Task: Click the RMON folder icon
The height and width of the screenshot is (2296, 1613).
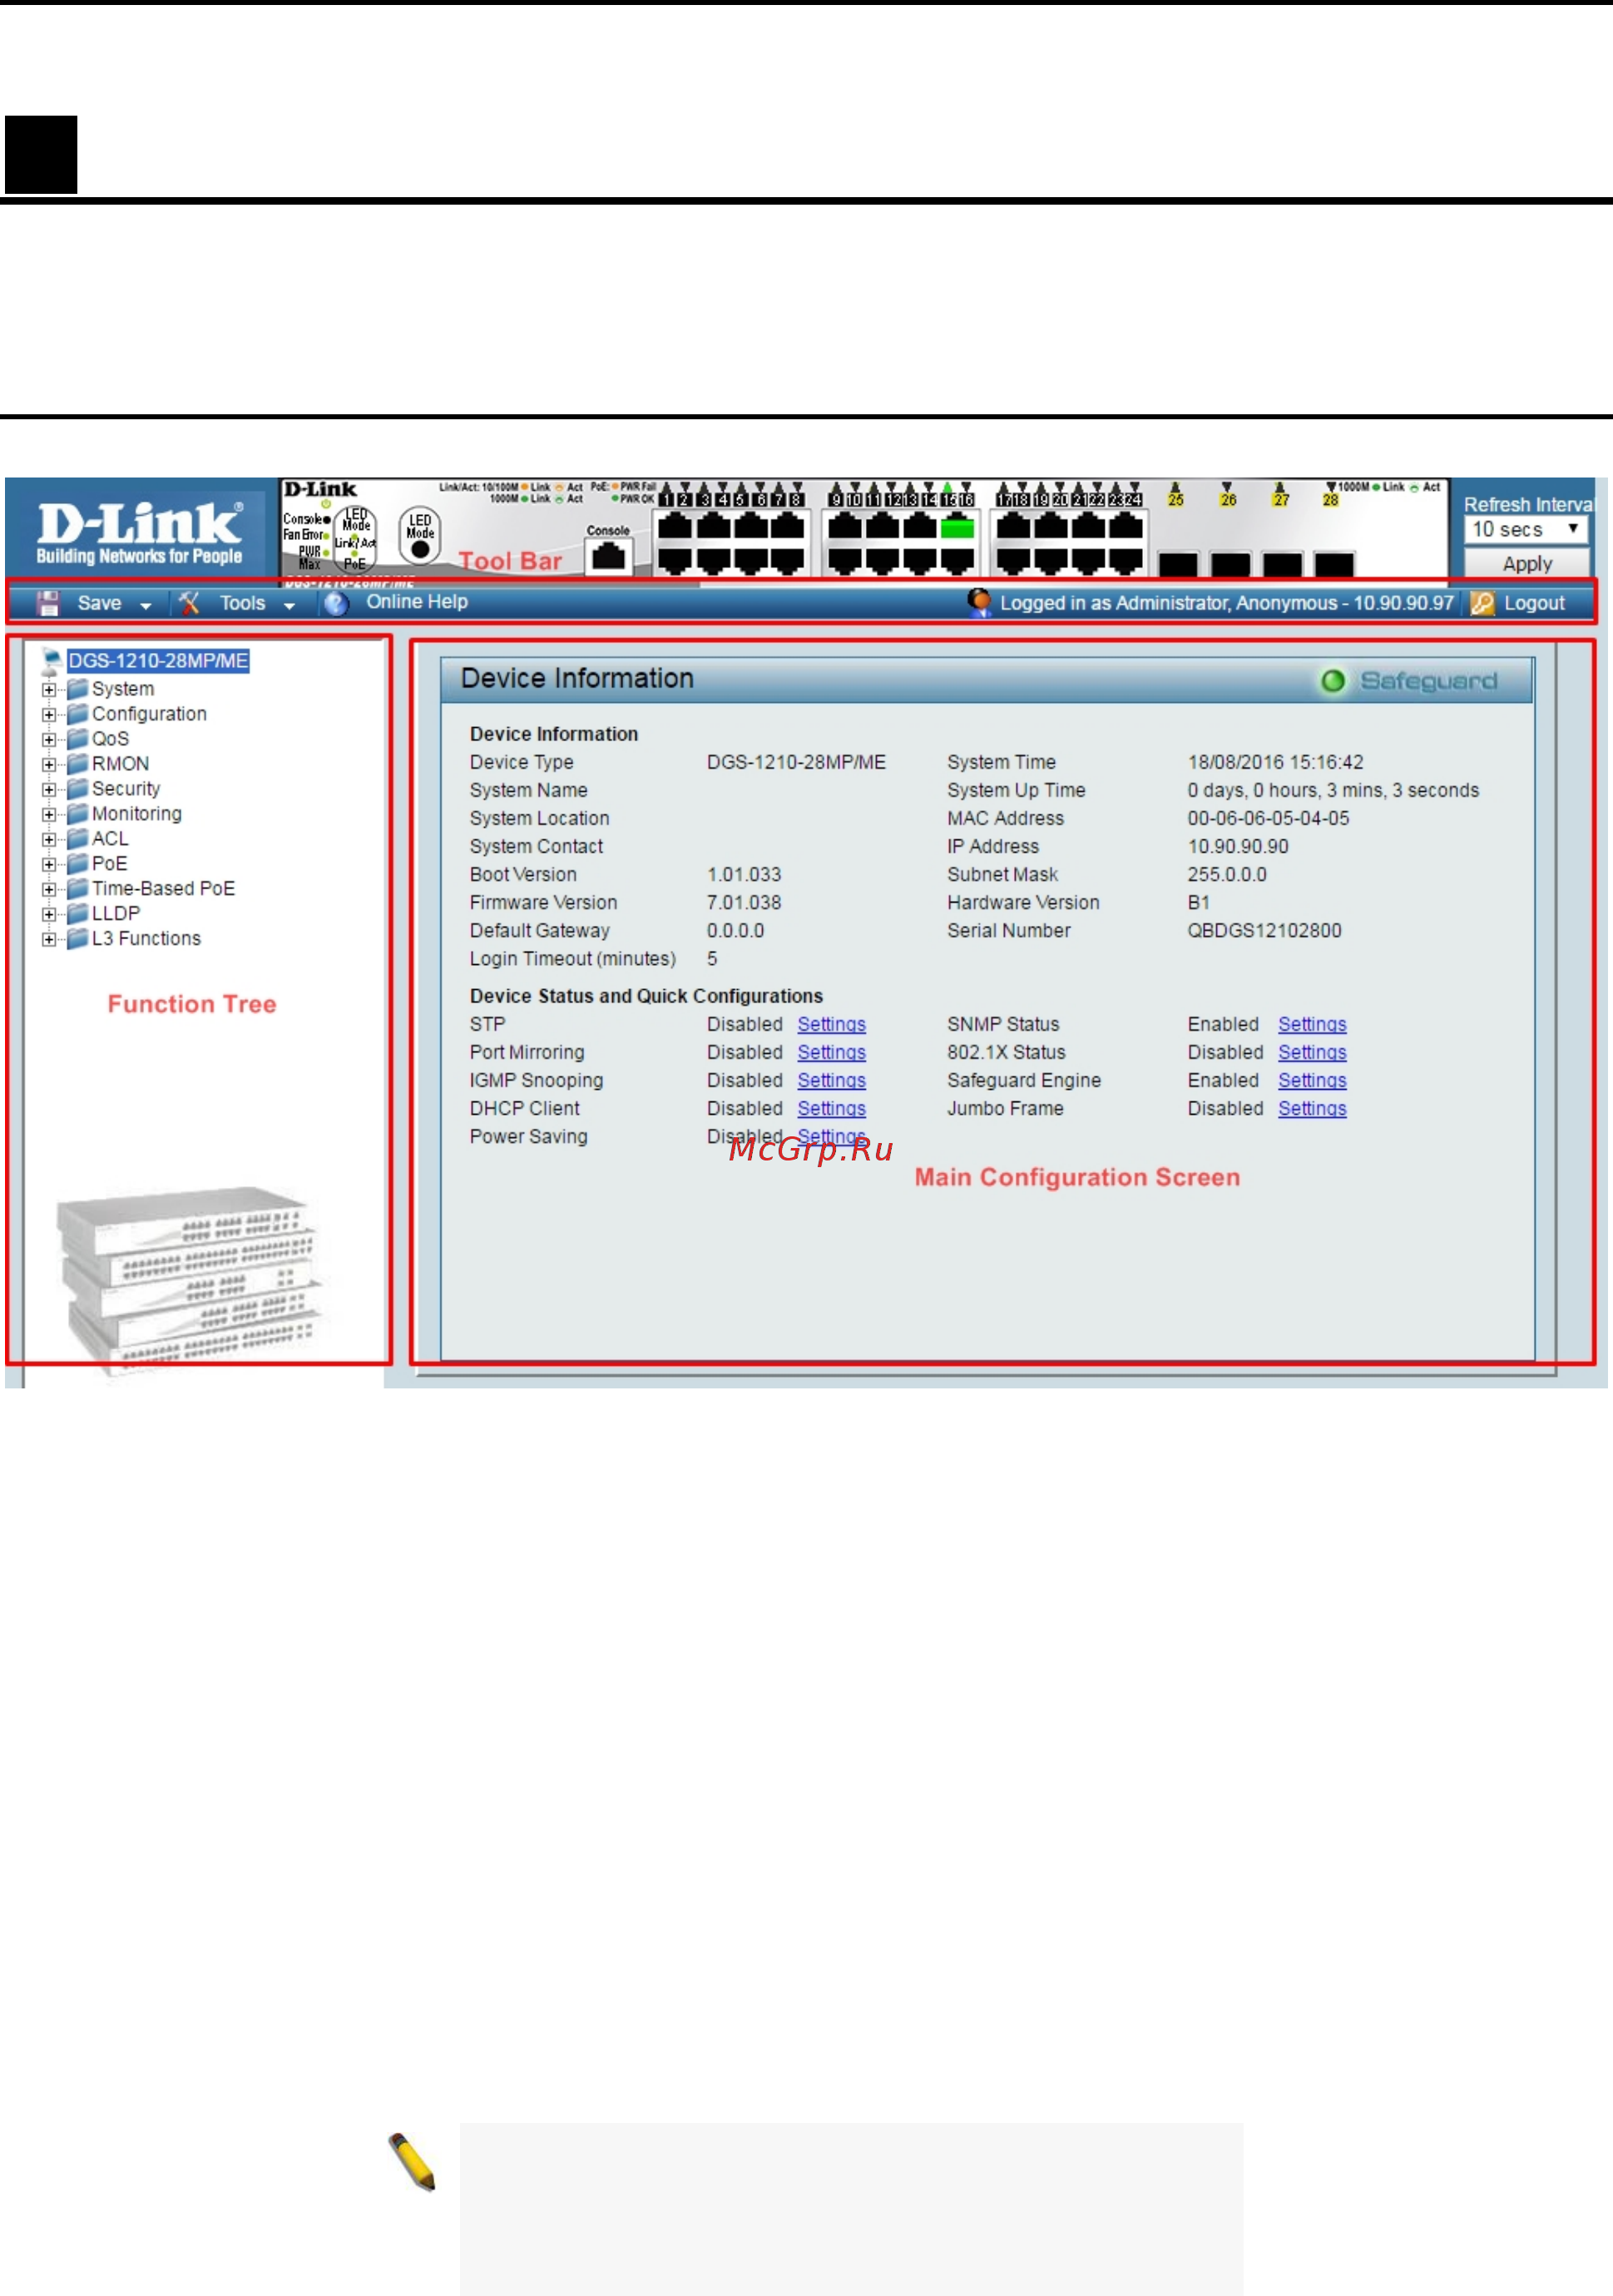Action: click(77, 764)
